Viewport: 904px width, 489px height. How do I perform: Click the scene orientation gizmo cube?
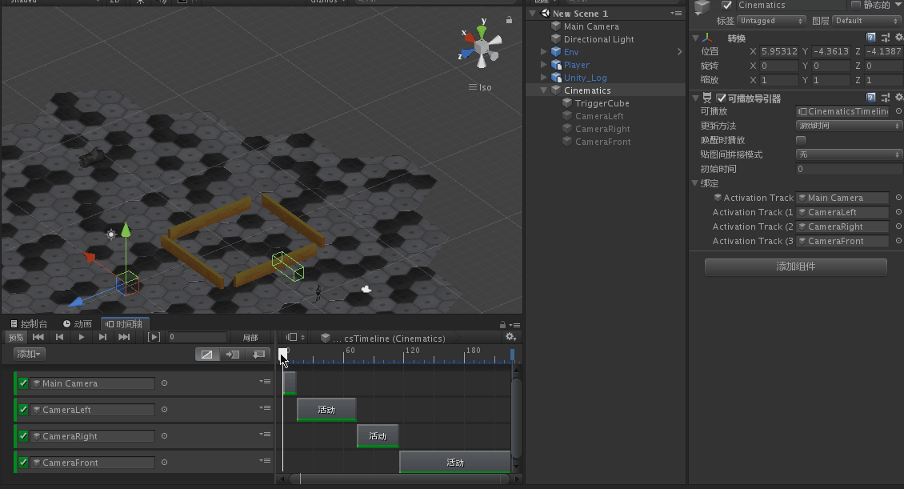pyautogui.click(x=482, y=46)
